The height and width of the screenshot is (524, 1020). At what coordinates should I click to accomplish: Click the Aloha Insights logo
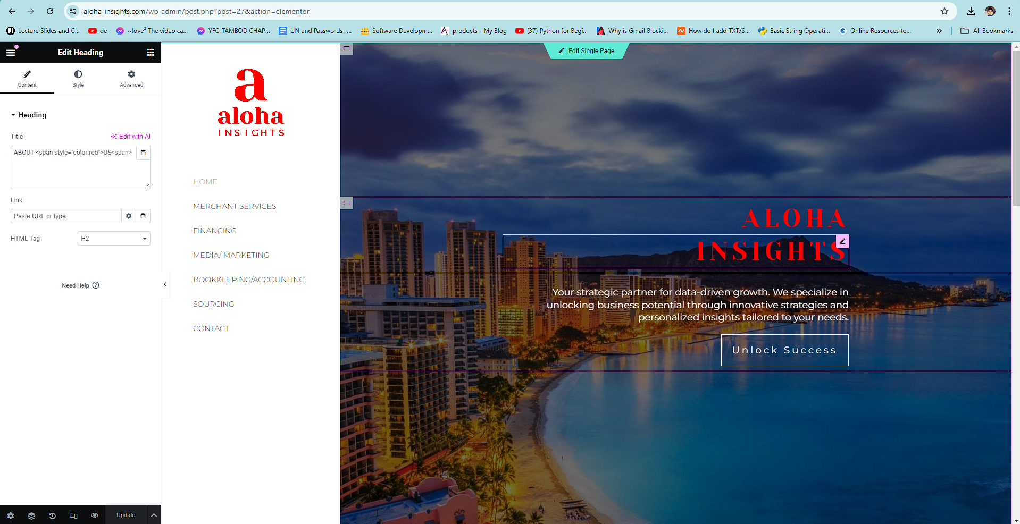tap(251, 103)
